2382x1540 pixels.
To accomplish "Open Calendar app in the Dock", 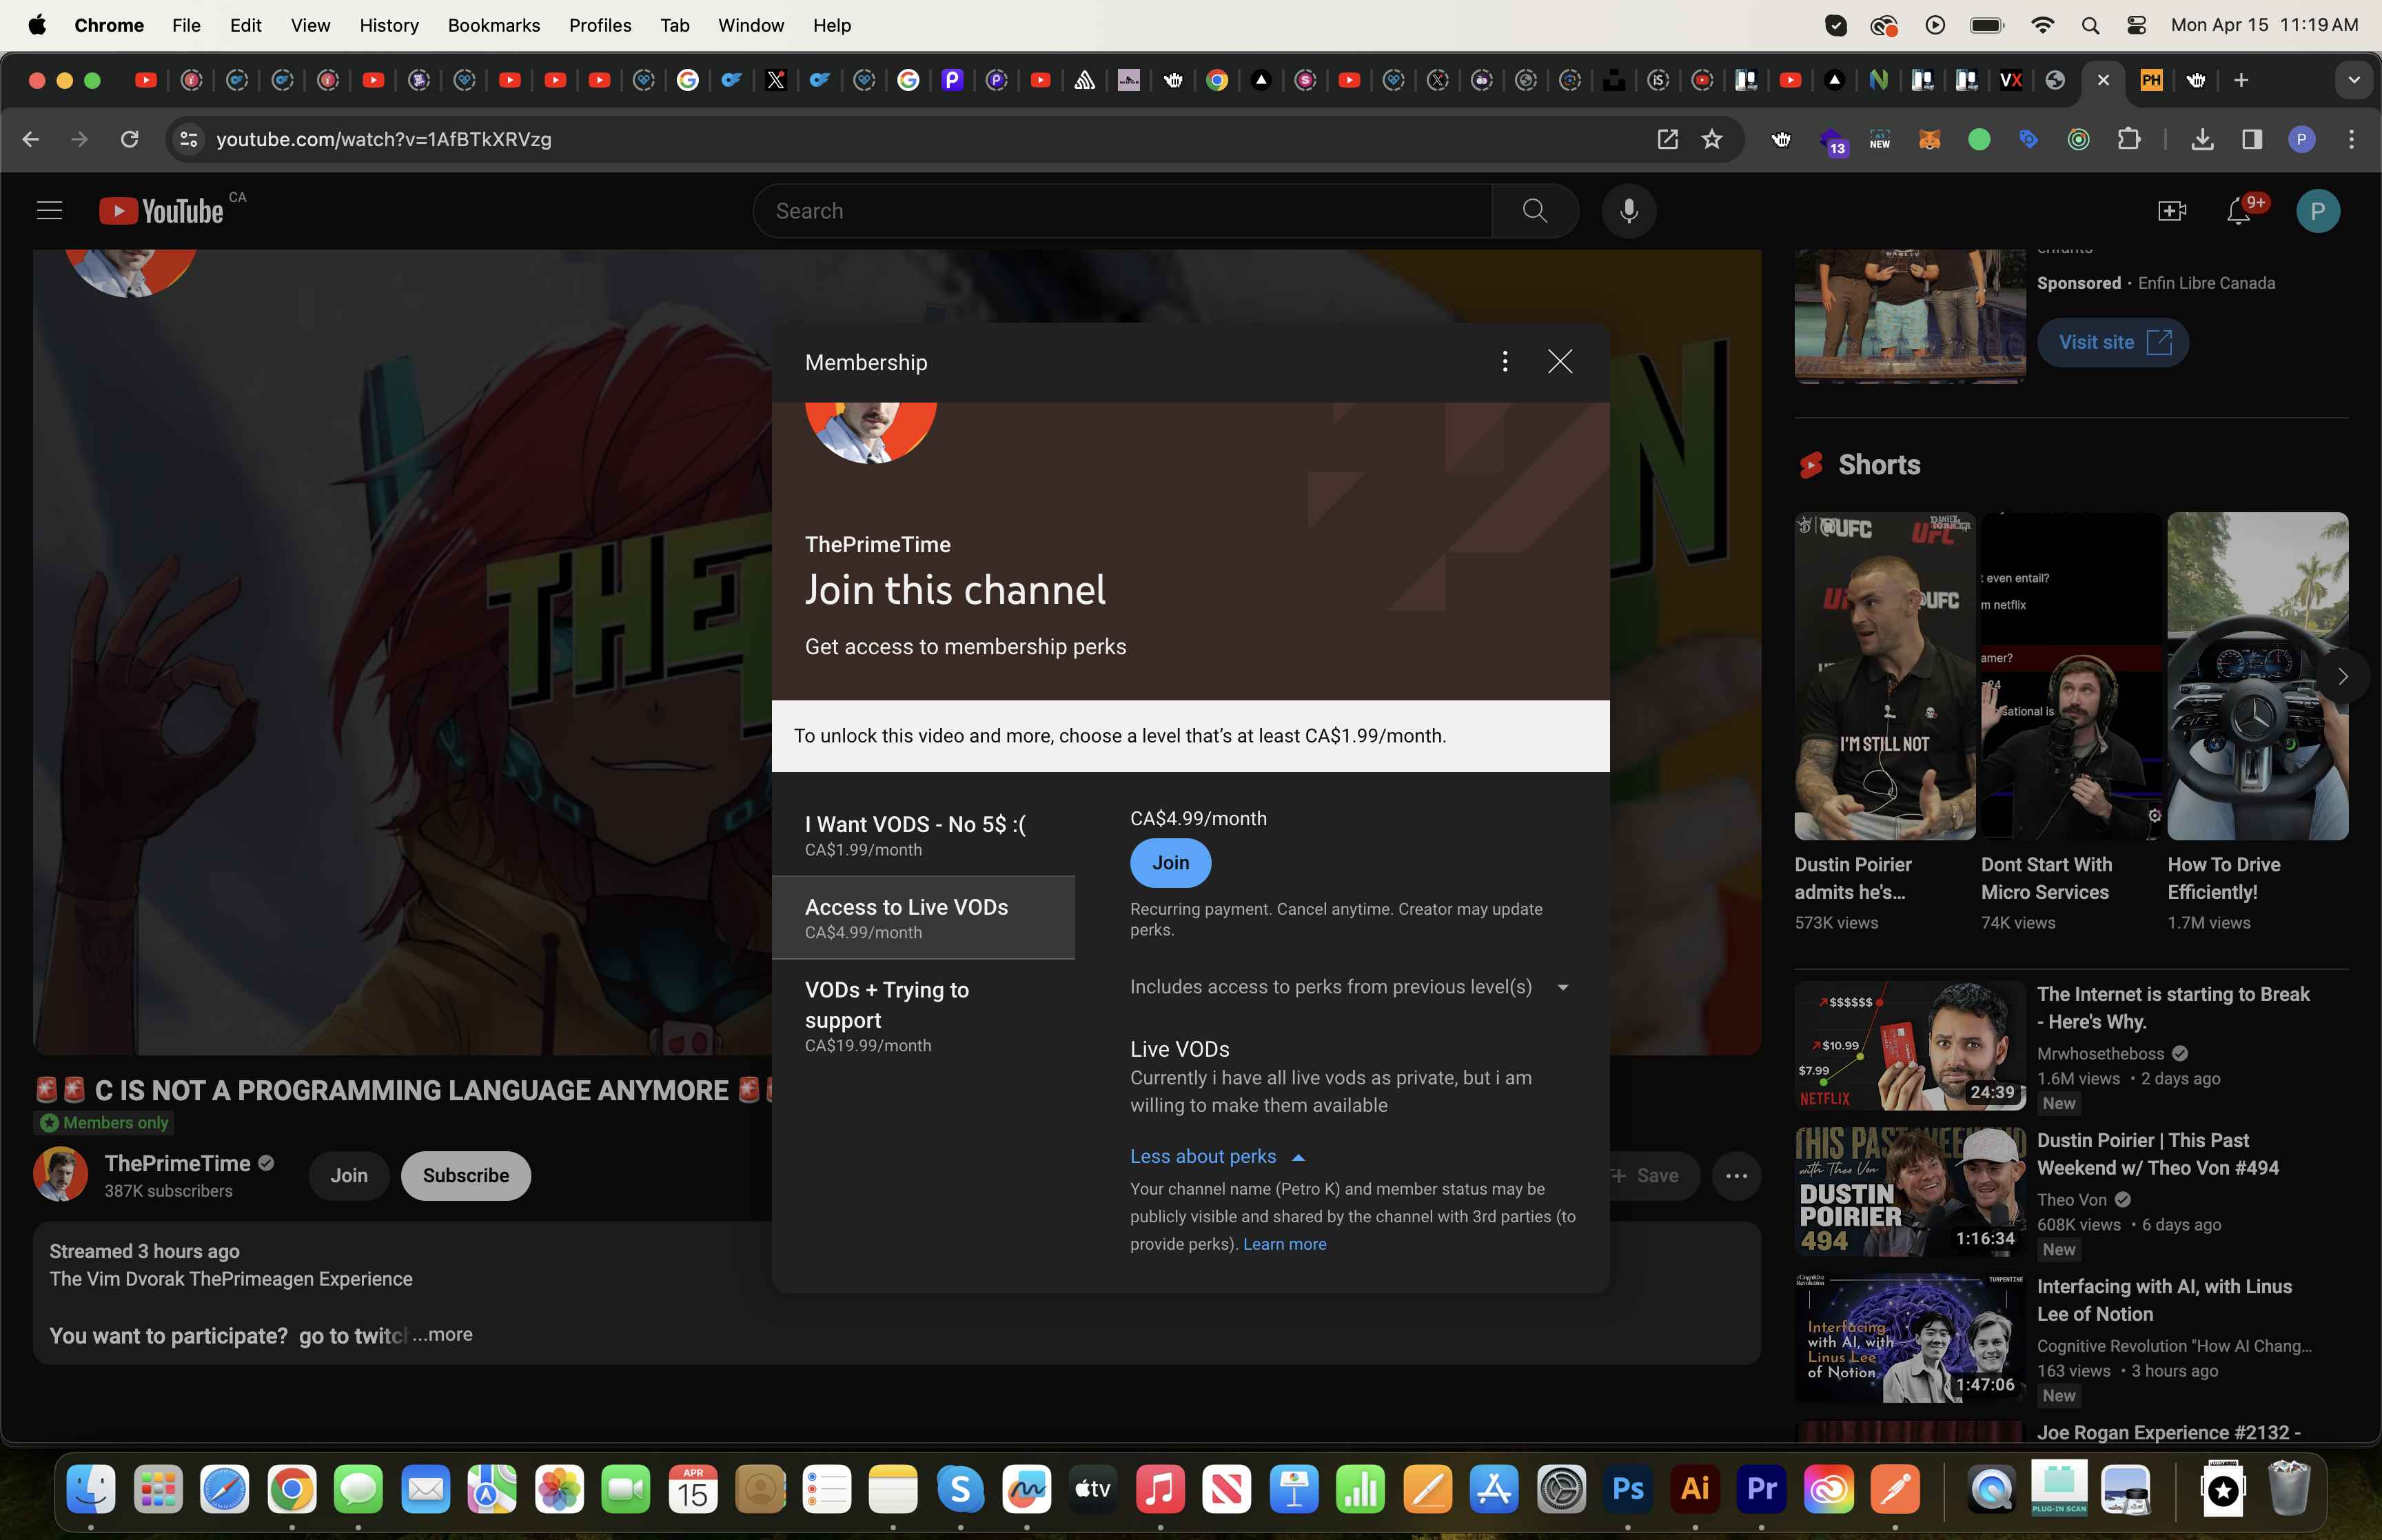I will [693, 1489].
